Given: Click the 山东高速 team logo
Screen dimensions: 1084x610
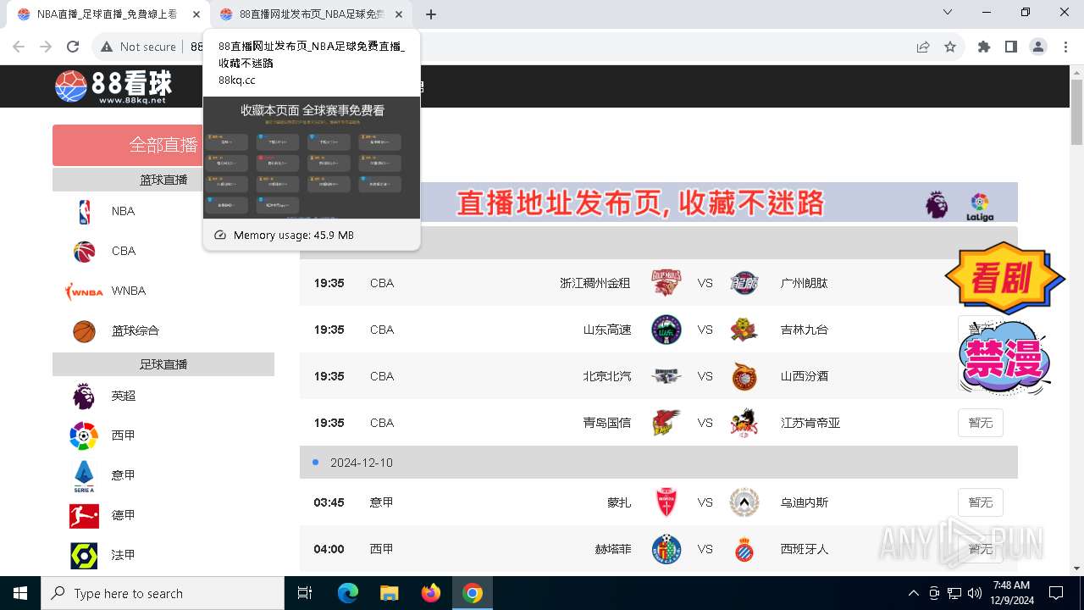Looking at the screenshot, I should click(x=666, y=330).
